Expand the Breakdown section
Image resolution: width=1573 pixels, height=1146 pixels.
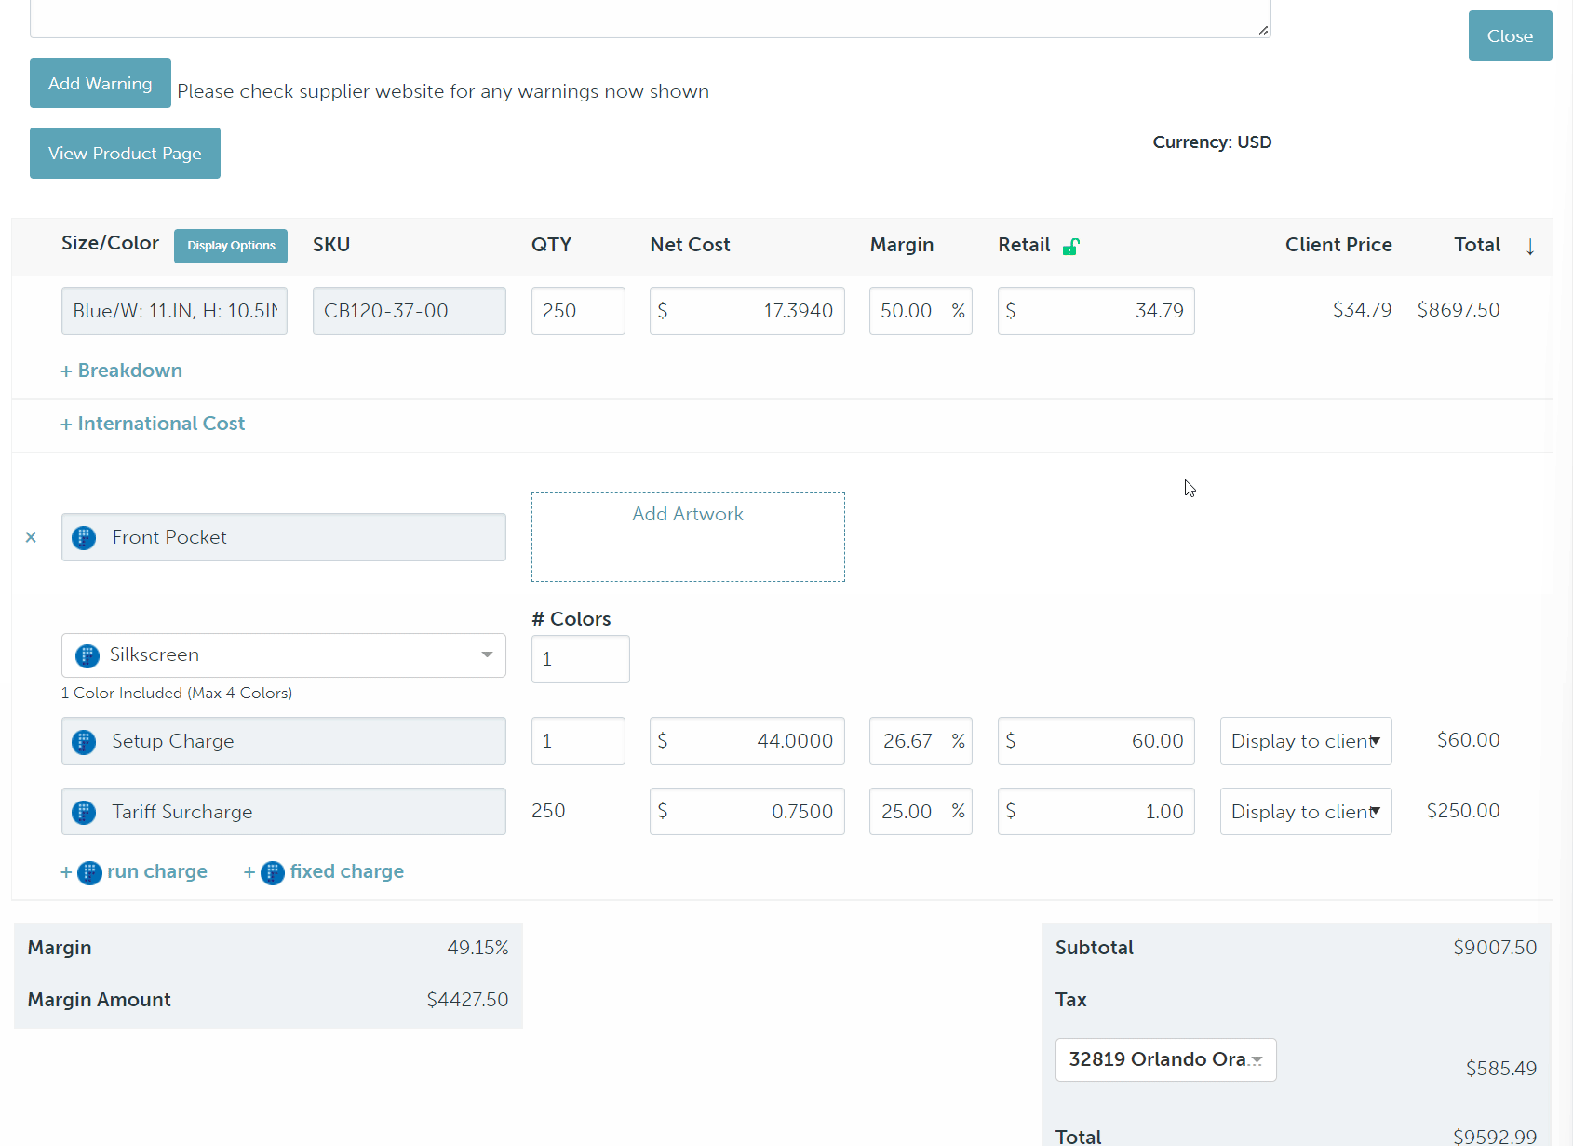click(122, 371)
